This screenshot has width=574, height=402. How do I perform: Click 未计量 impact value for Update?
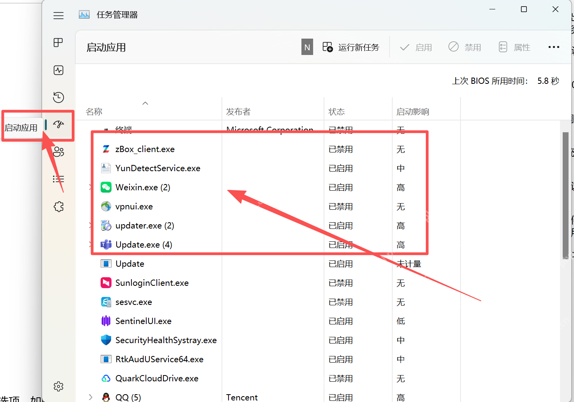pyautogui.click(x=409, y=264)
